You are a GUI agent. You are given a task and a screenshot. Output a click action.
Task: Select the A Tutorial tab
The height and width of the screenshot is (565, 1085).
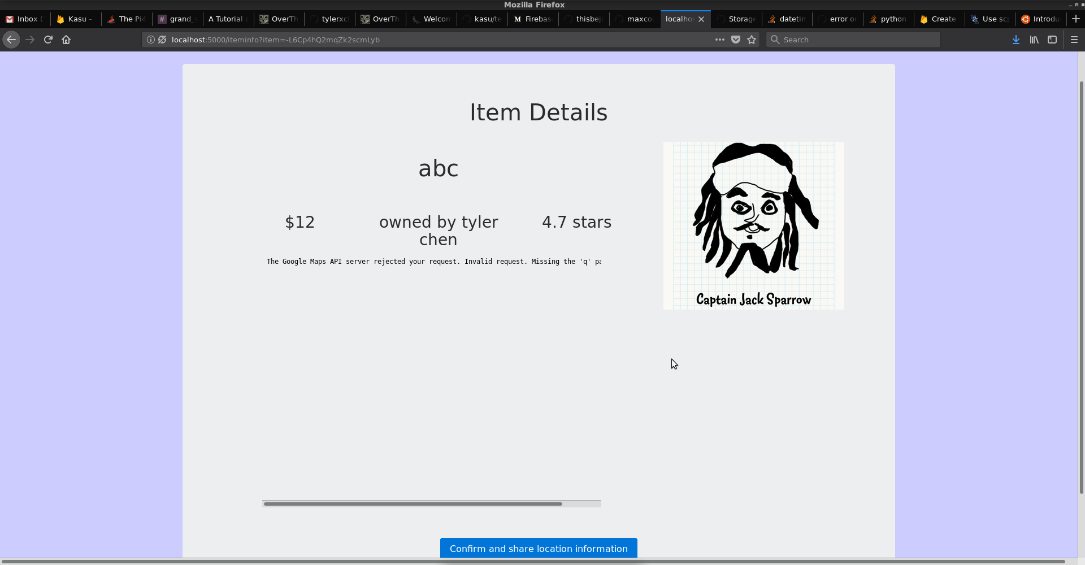pos(228,19)
